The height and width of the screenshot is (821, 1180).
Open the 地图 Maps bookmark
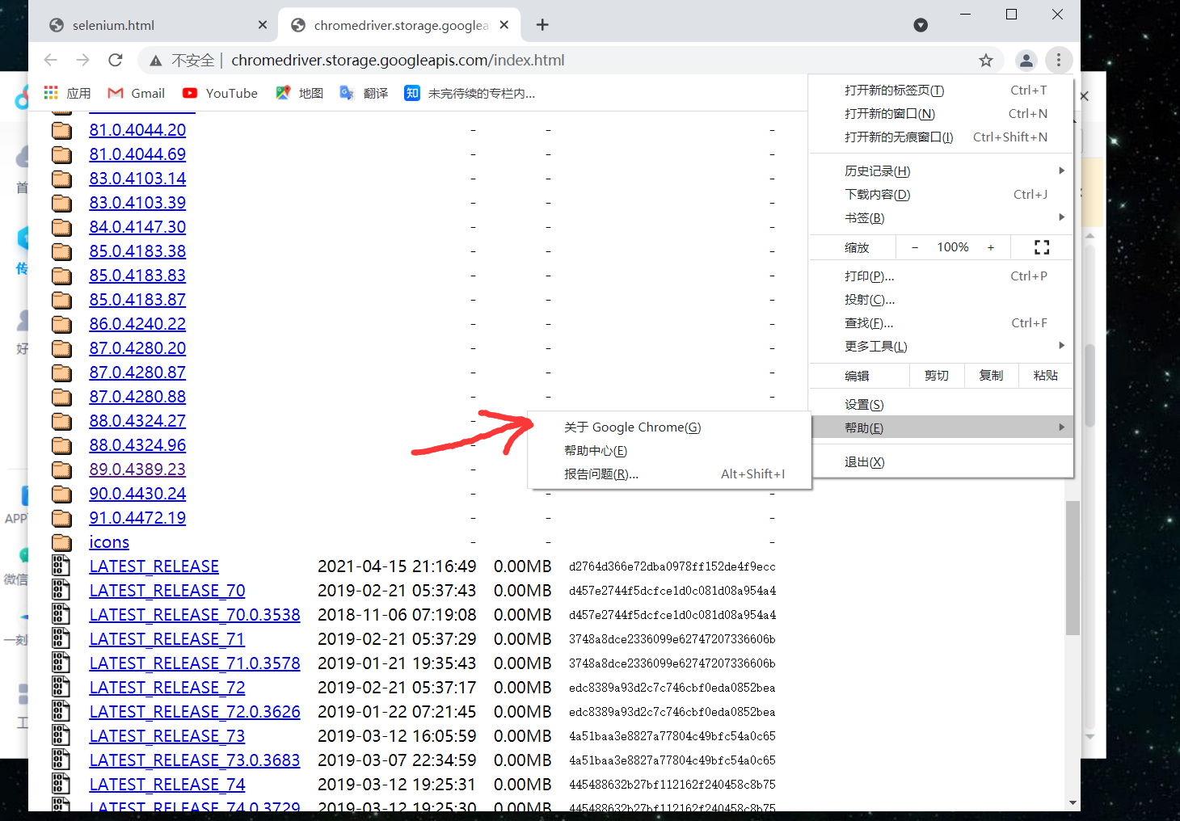(298, 93)
